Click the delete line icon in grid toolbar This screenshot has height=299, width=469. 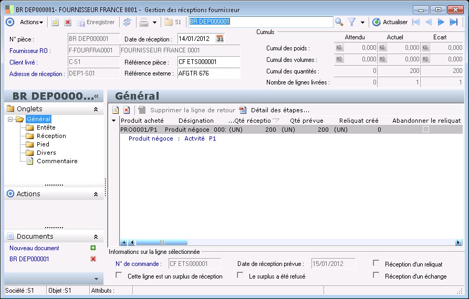tap(127, 110)
